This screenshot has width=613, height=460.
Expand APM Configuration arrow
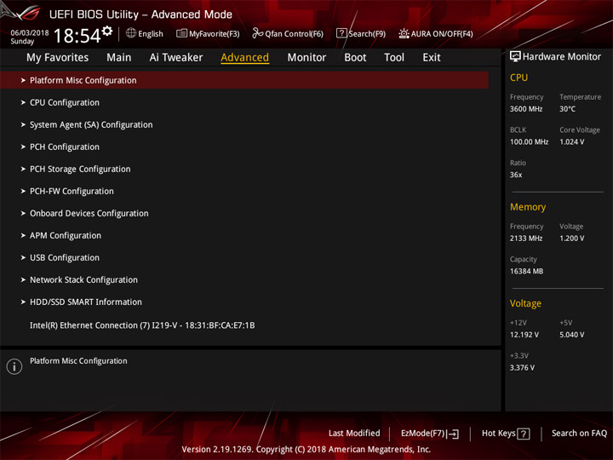[x=23, y=235]
